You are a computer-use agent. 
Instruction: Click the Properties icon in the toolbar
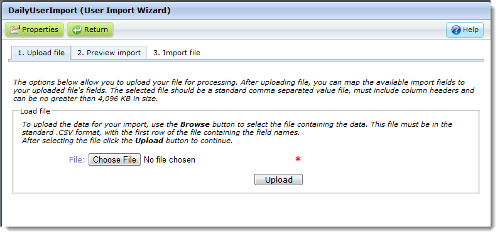point(15,29)
